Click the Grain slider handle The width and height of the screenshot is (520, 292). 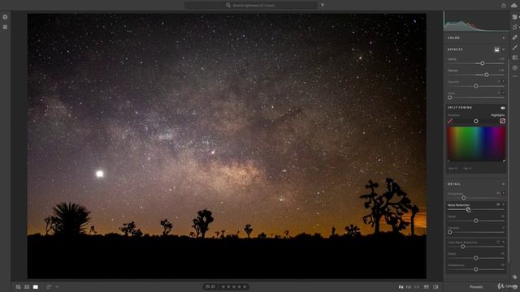[450, 97]
